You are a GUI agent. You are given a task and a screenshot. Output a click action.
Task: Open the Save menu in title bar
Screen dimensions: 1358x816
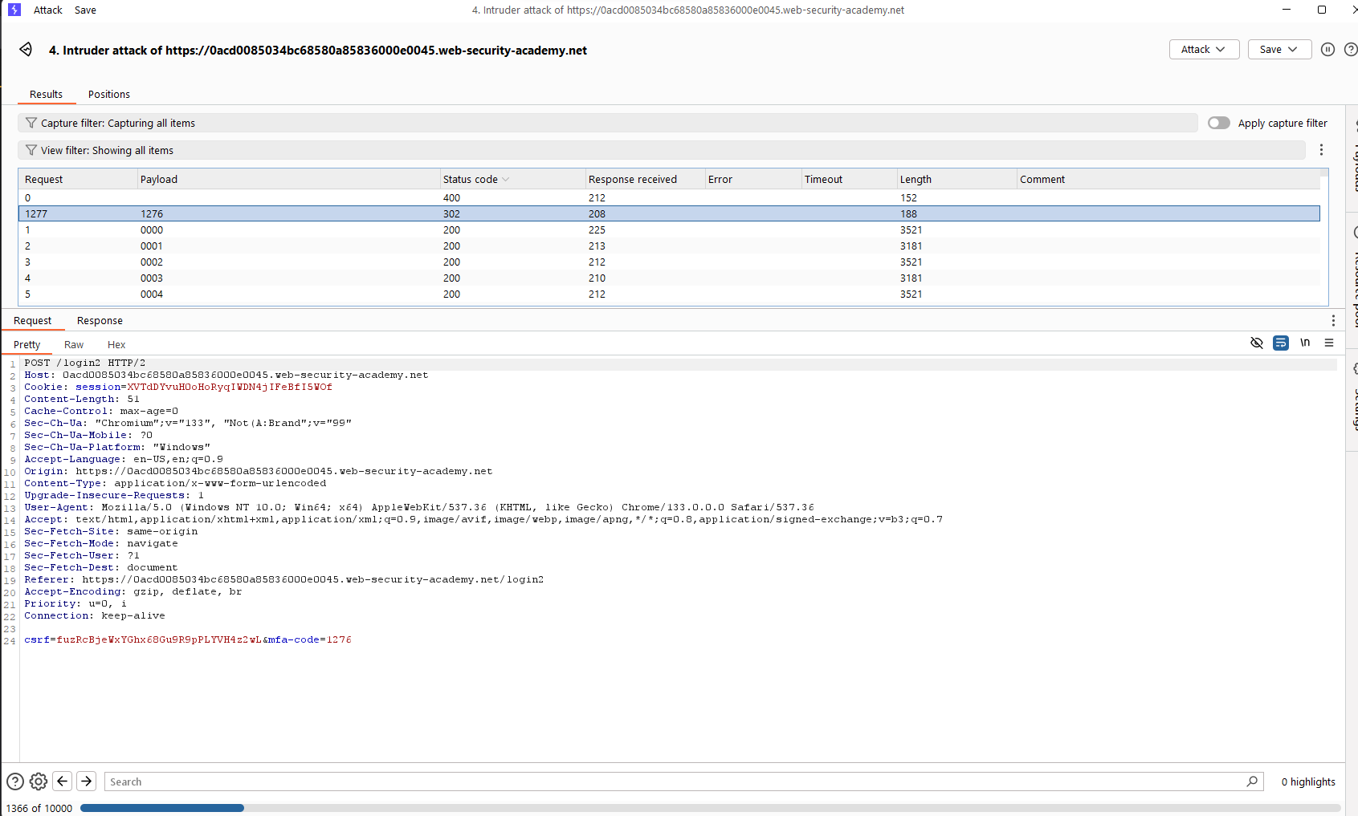tap(85, 10)
